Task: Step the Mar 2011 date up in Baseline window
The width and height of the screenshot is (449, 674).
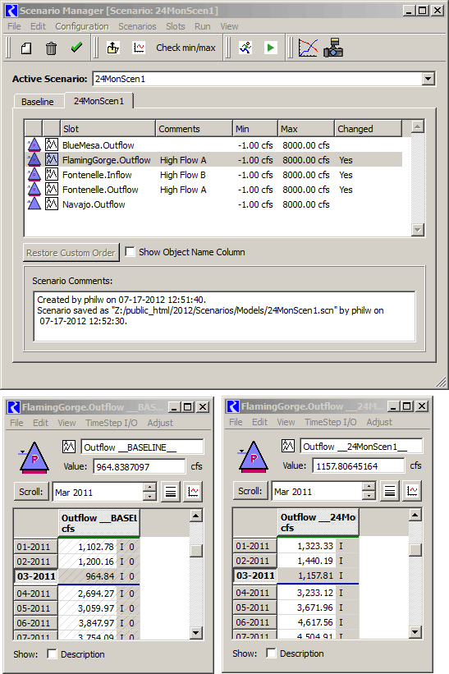Action: [x=149, y=488]
